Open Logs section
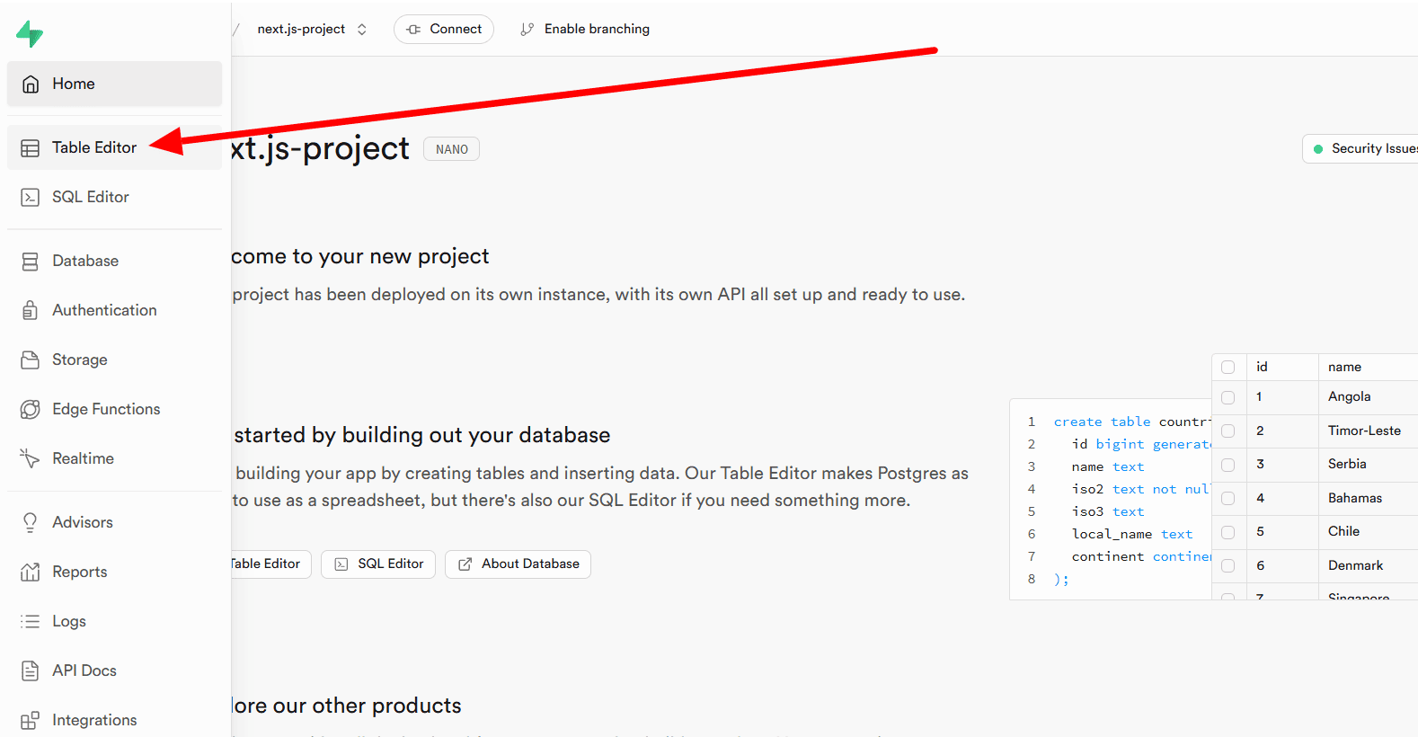Viewport: 1418px width, 737px height. coord(114,621)
